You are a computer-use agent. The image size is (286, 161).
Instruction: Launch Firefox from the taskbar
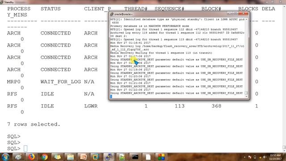click(31, 157)
